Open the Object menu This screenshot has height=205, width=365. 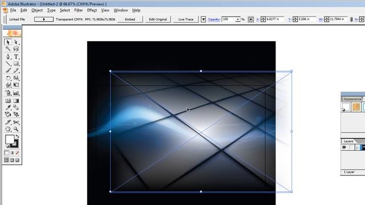pos(36,10)
